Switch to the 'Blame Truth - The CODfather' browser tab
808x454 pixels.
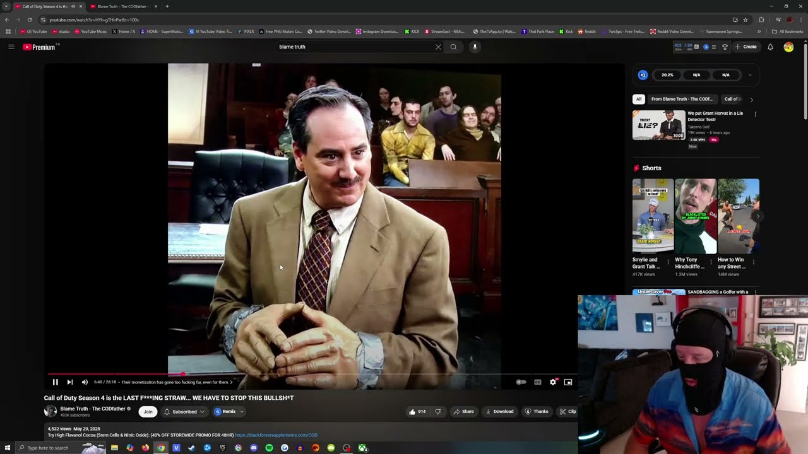tap(124, 6)
